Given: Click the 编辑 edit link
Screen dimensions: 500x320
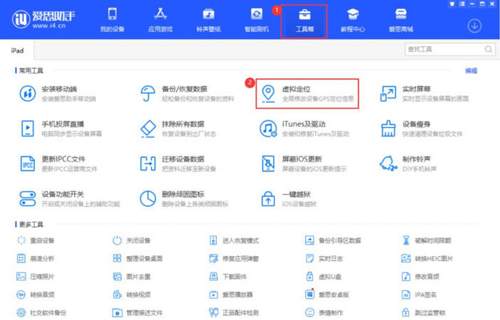Looking at the screenshot, I should pos(471,70).
